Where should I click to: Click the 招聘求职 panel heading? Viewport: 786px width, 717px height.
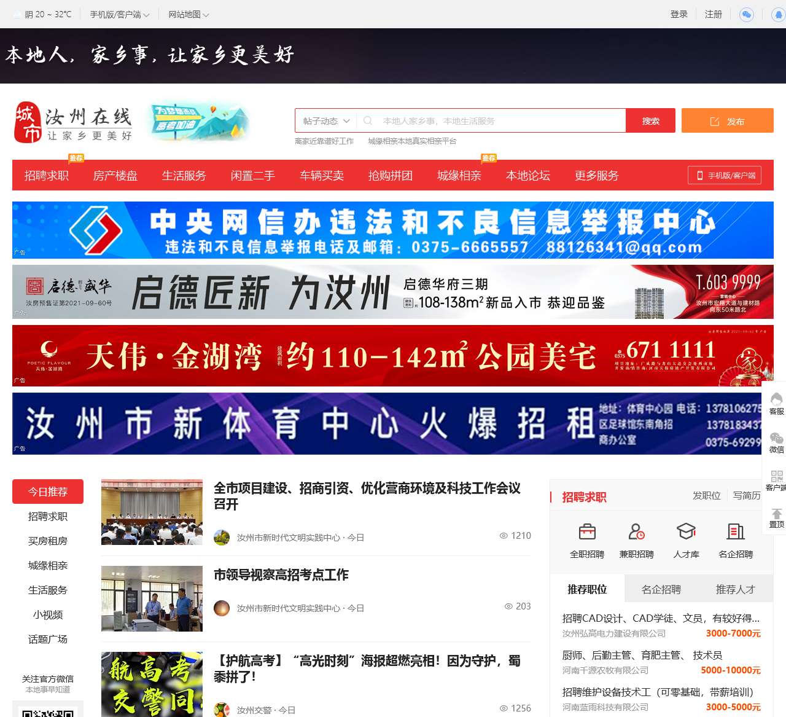585,497
